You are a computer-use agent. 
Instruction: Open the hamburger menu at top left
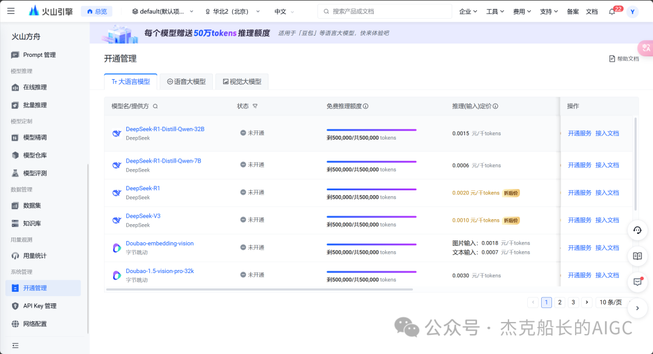pyautogui.click(x=11, y=11)
